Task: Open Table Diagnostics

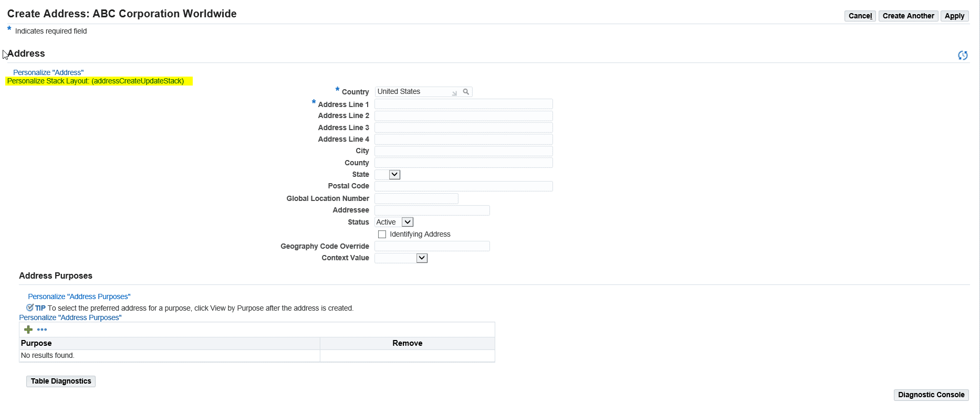Action: (x=61, y=381)
